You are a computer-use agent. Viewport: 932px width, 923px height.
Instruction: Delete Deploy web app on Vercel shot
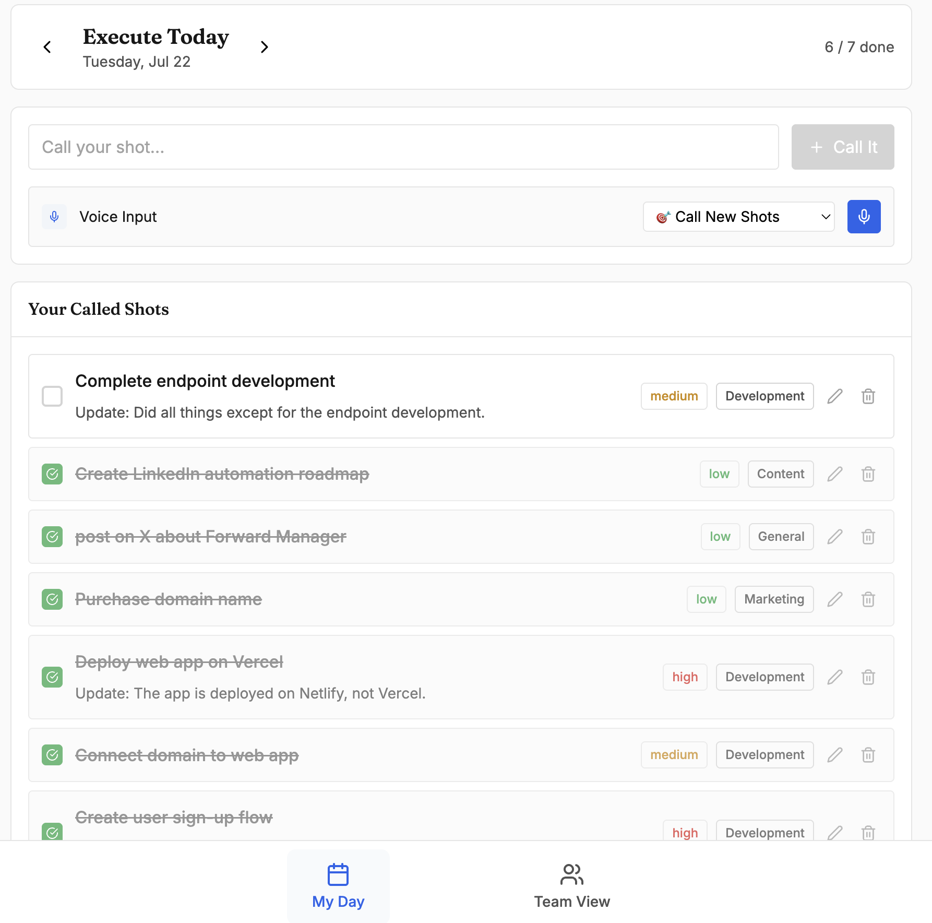[868, 677]
